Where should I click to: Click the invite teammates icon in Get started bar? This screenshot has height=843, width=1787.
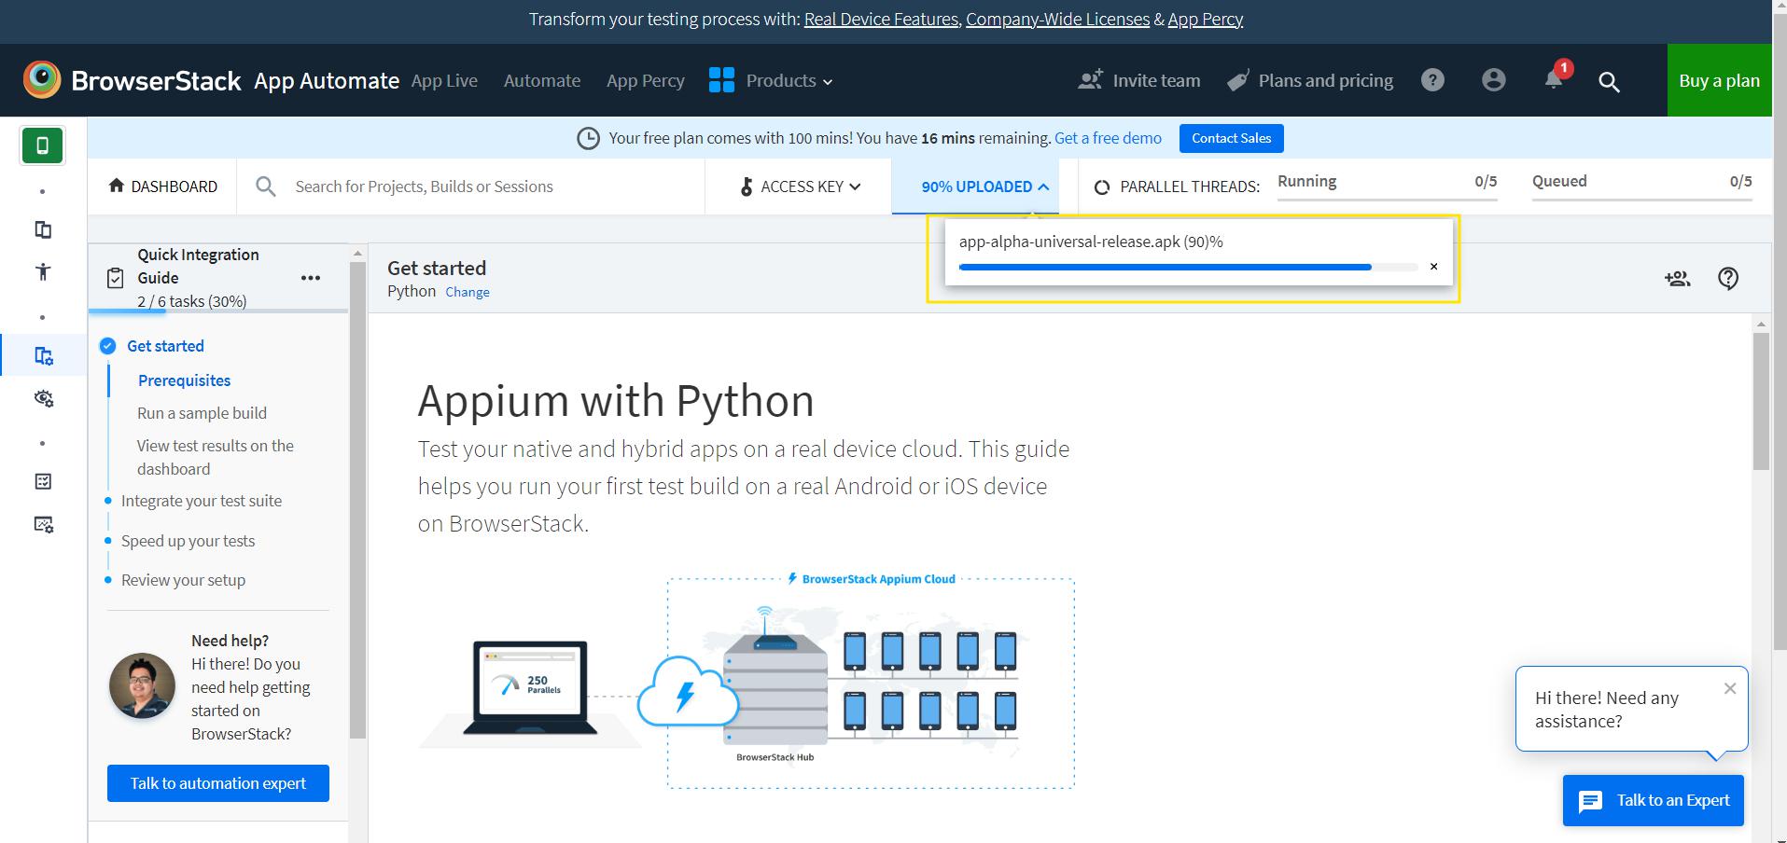pyautogui.click(x=1677, y=279)
